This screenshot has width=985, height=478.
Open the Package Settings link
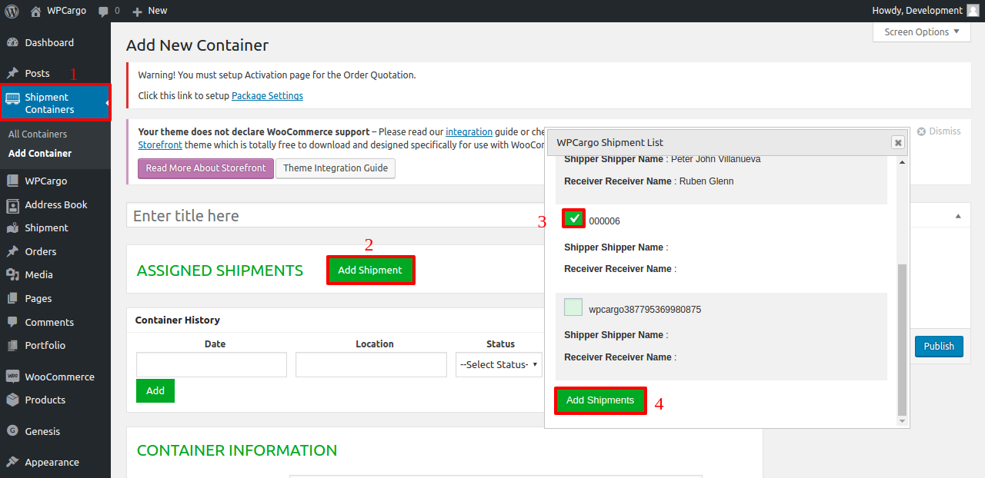point(267,96)
